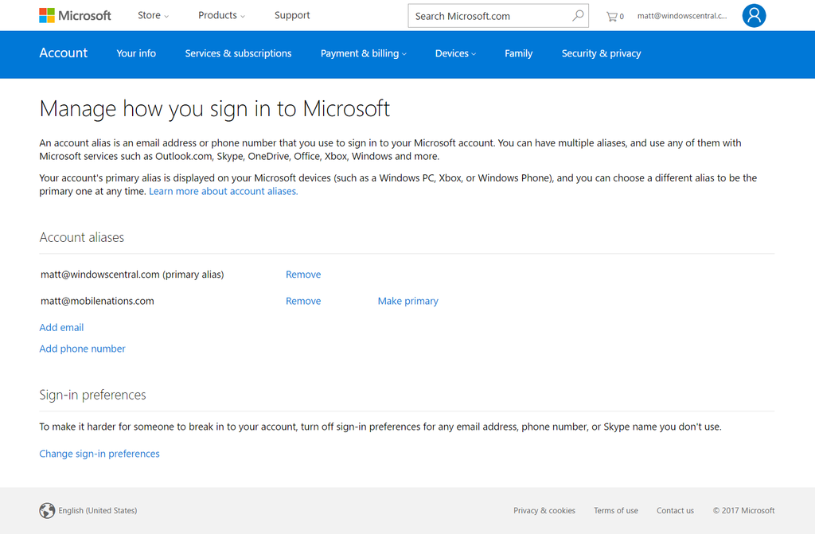Viewport: 815px width, 534px height.
Task: Click Add phone number
Action: pos(82,349)
